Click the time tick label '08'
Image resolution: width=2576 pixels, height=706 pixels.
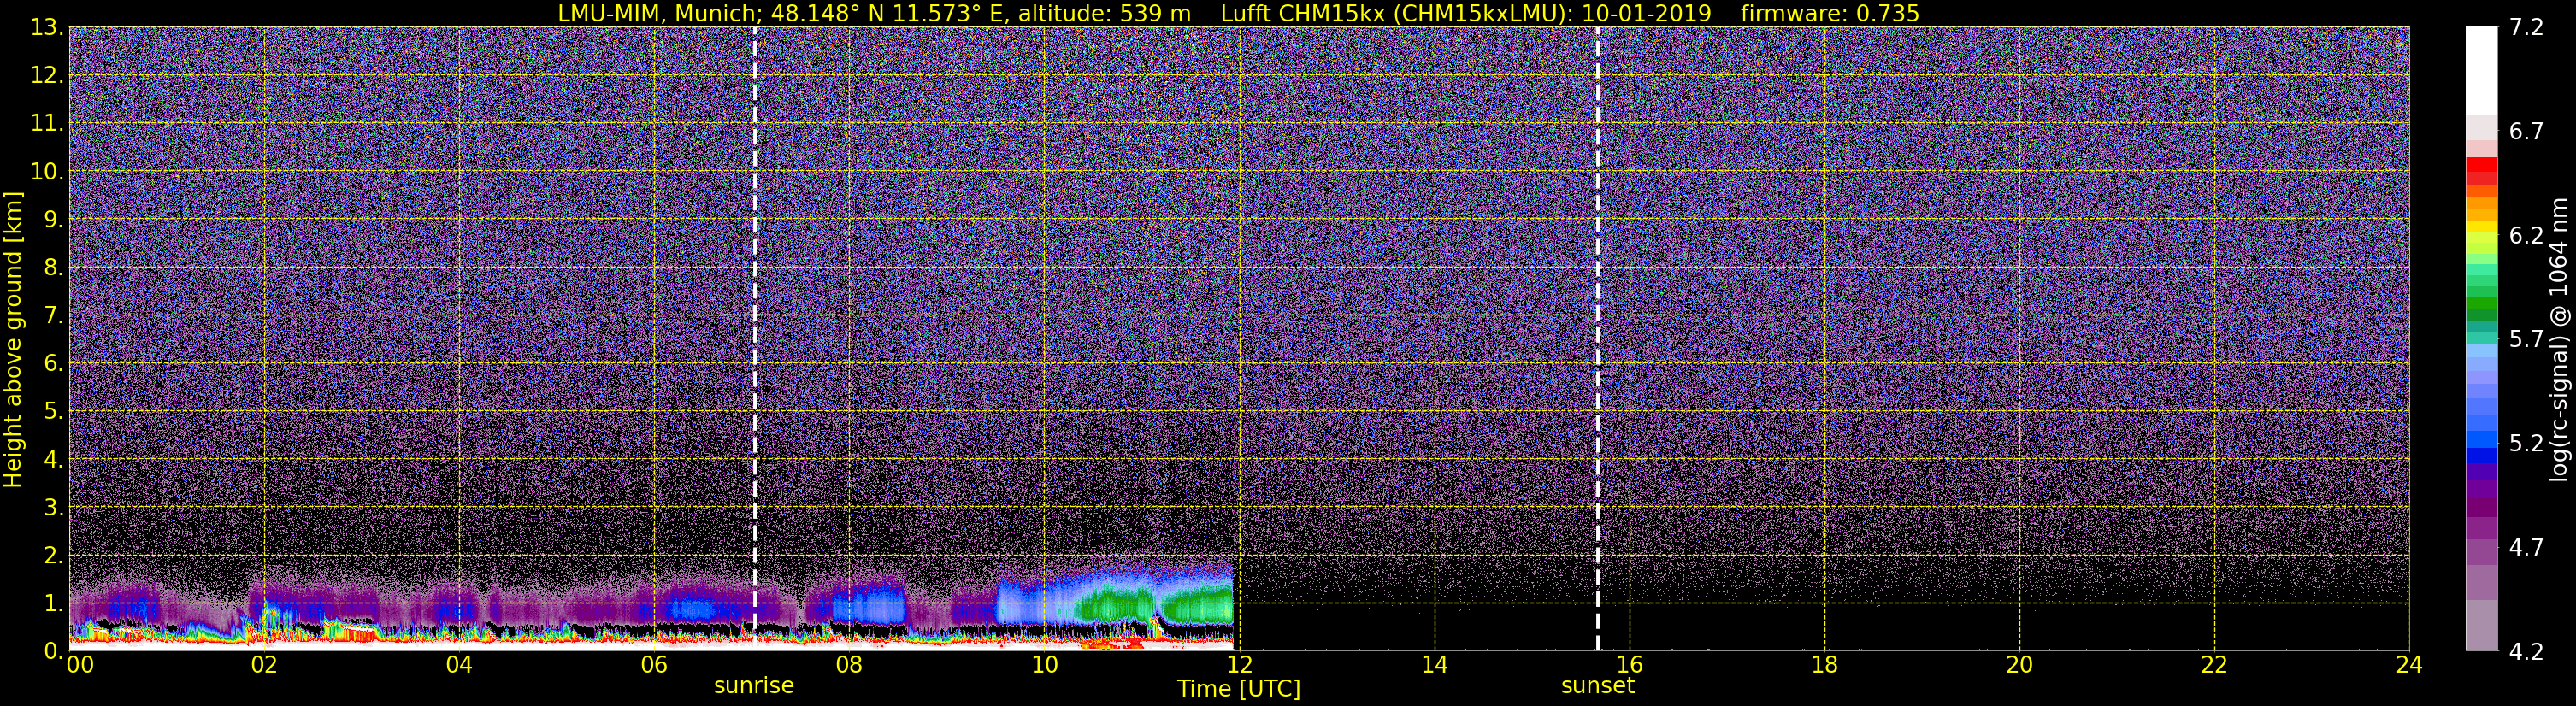tap(849, 665)
